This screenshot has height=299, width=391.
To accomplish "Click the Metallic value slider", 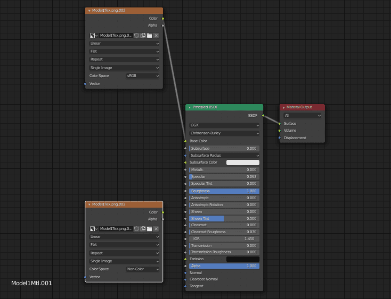I will 224,170.
